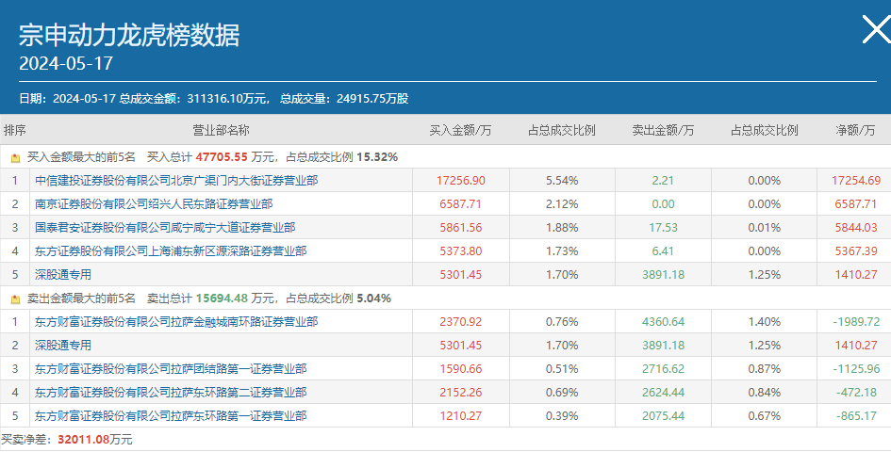This screenshot has height=452, width=891.
Task: Click 买卖净差 value 32011.08
Action: [84, 440]
